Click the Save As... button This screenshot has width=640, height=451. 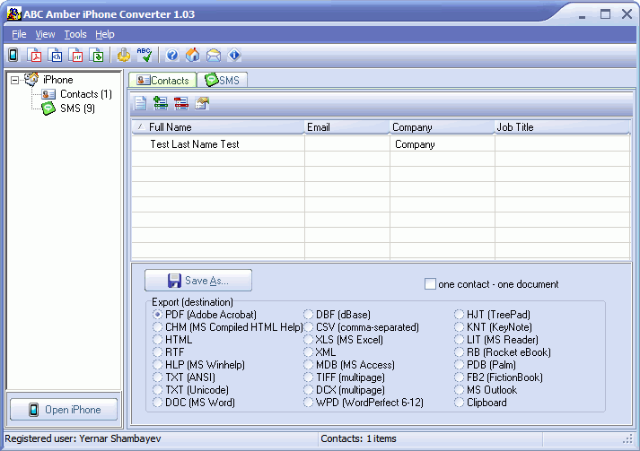[198, 280]
